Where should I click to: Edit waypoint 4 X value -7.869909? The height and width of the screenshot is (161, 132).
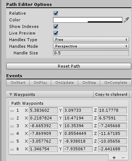point(43,133)
